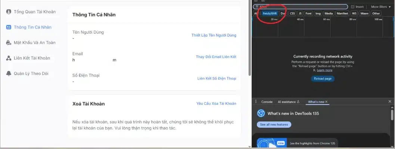395x149 pixels.
Task: Select the Fetch/XHR filter chip
Action: tap(270, 13)
